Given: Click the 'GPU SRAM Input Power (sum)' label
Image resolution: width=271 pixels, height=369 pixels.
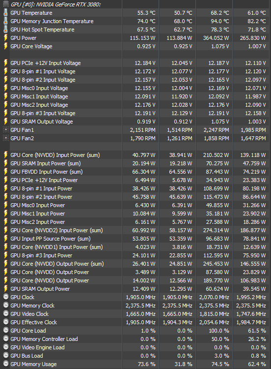Looking at the screenshot, I should [x=46, y=163].
